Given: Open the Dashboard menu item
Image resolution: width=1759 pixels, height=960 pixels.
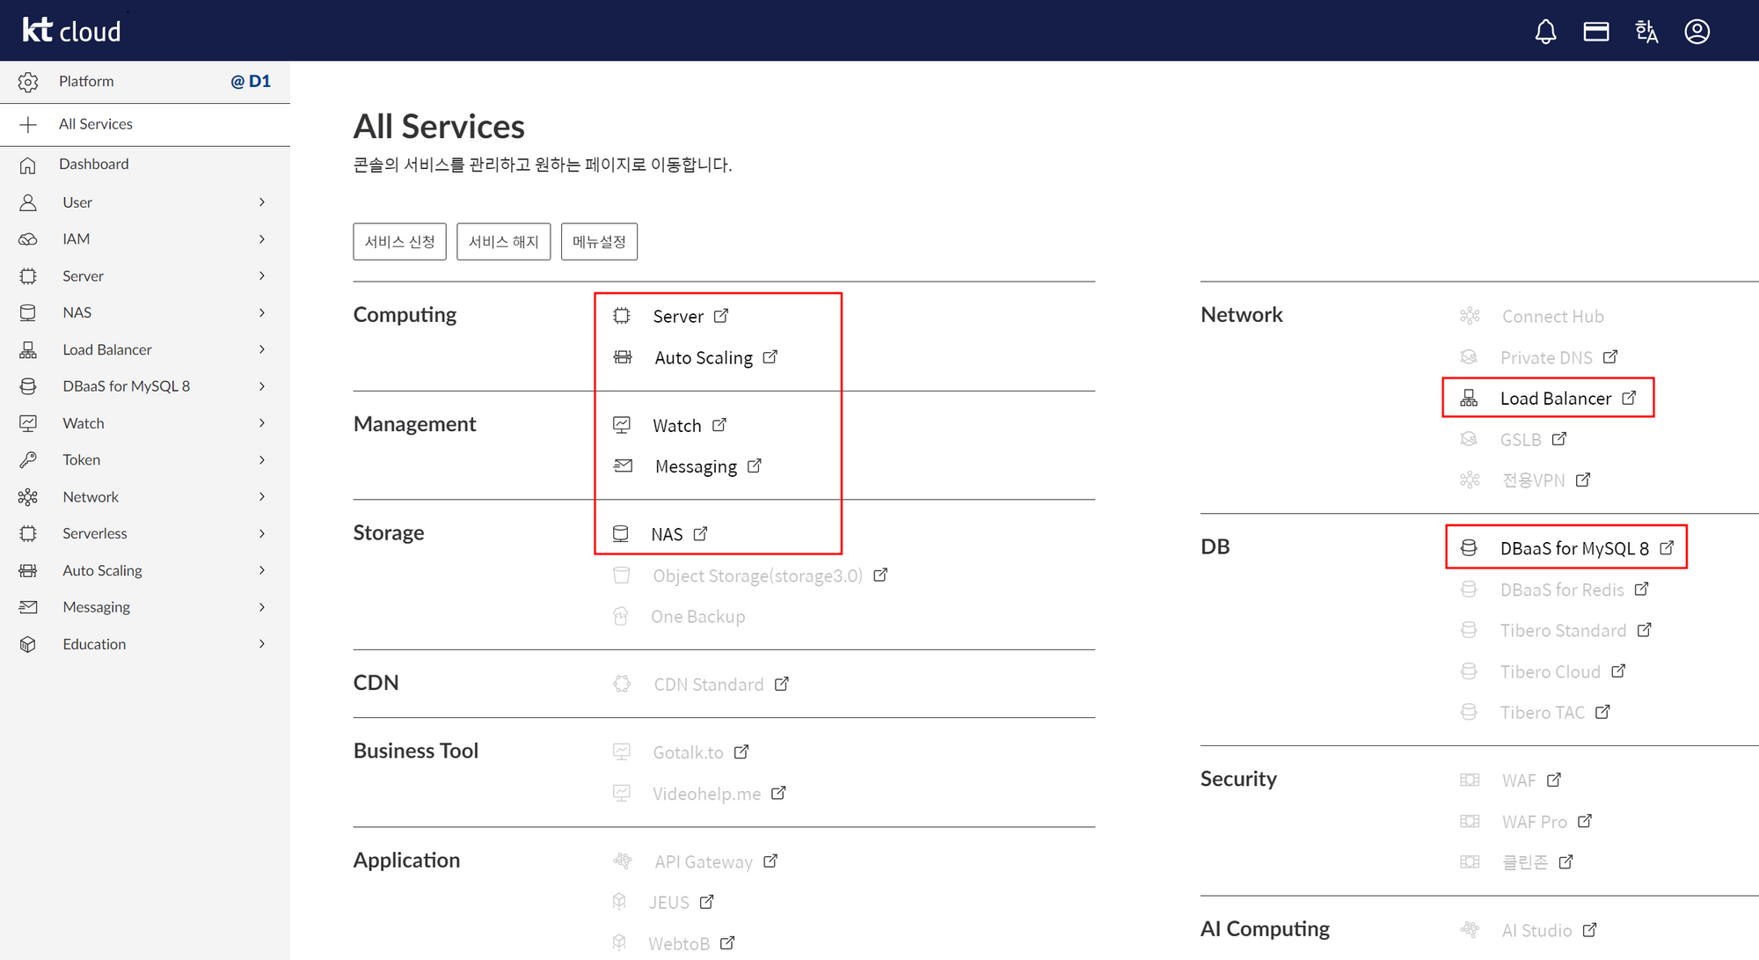Looking at the screenshot, I should tap(94, 164).
